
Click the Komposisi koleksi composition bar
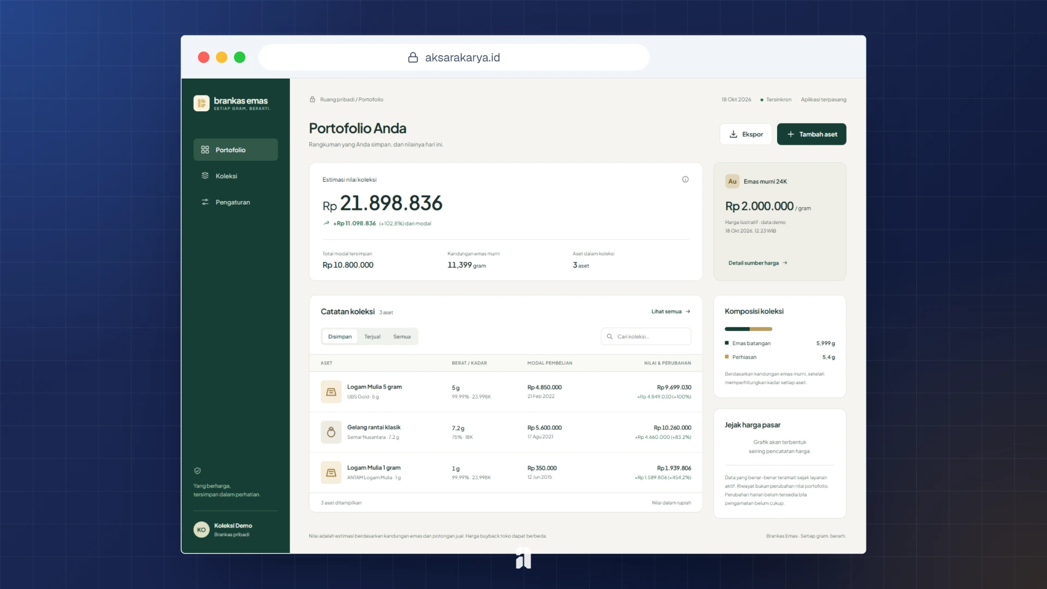point(748,329)
